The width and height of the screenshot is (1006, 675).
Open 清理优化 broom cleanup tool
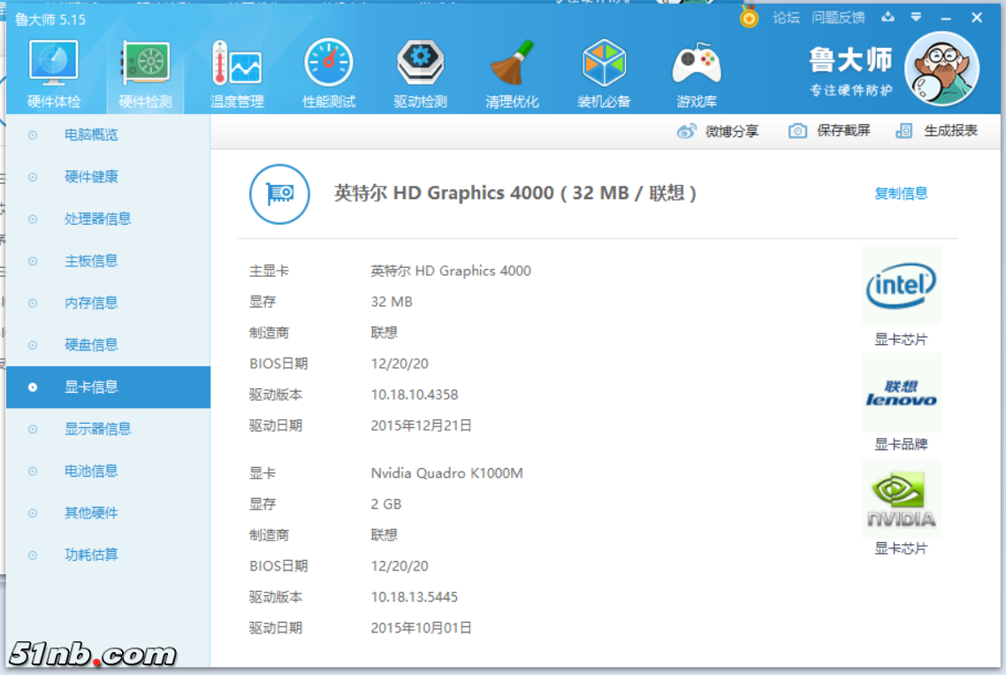[x=512, y=74]
